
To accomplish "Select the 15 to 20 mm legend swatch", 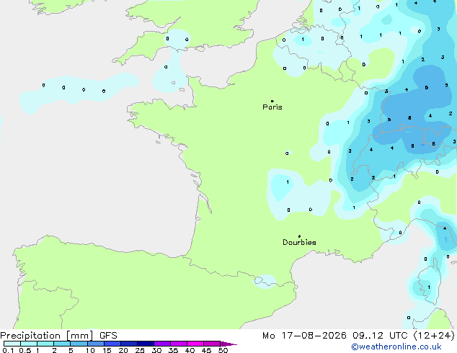I will [112, 344].
